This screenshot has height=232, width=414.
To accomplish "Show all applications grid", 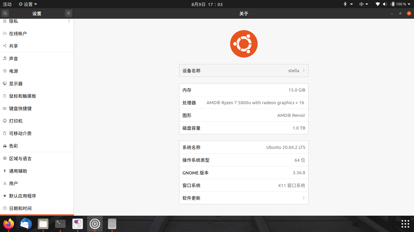I will [x=405, y=224].
